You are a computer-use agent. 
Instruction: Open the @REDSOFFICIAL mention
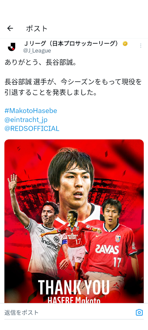click(x=32, y=128)
